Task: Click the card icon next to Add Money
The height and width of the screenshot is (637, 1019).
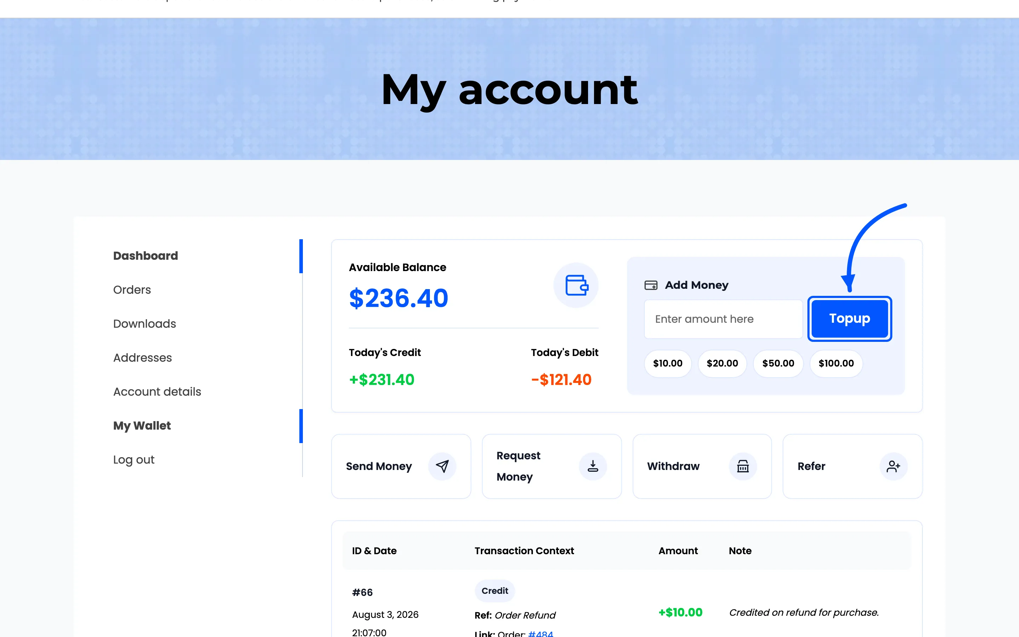Action: pos(651,285)
